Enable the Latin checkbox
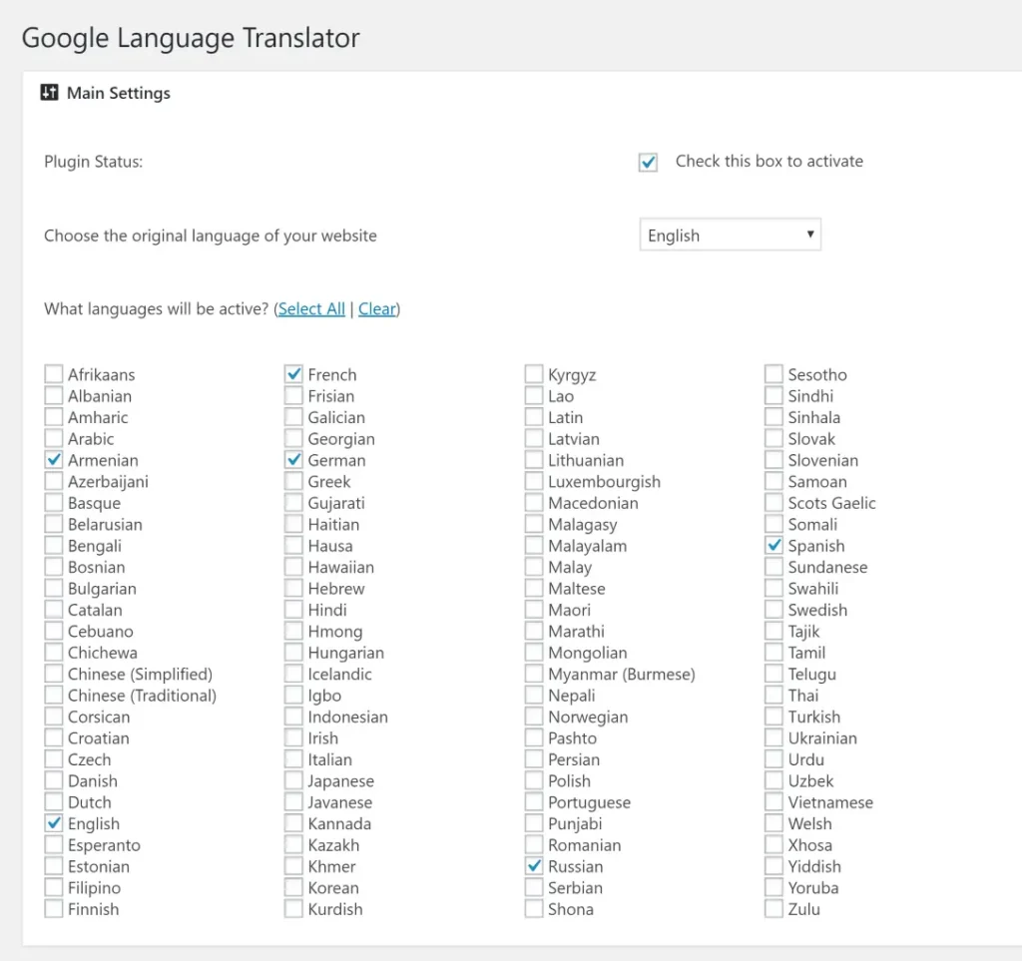 click(534, 417)
